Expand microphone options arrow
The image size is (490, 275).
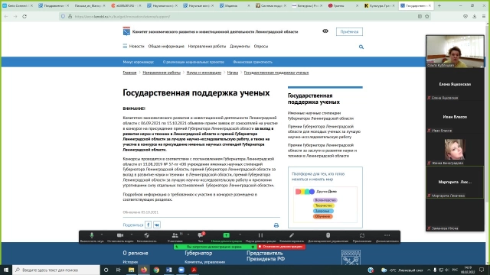coord(102,235)
